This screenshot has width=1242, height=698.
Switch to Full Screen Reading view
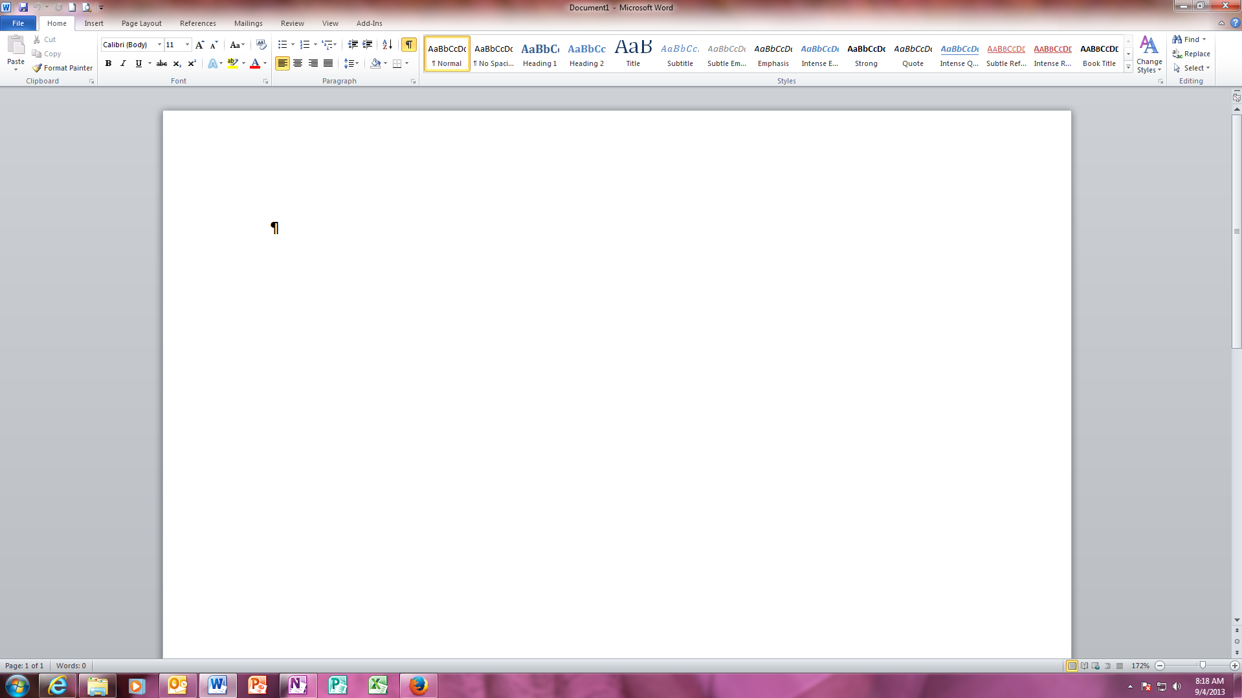[x=1084, y=666]
